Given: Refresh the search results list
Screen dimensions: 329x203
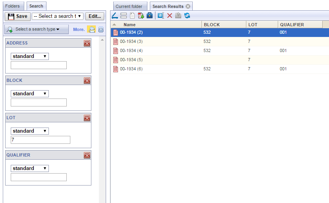Looking at the screenshot, I should 187,15.
